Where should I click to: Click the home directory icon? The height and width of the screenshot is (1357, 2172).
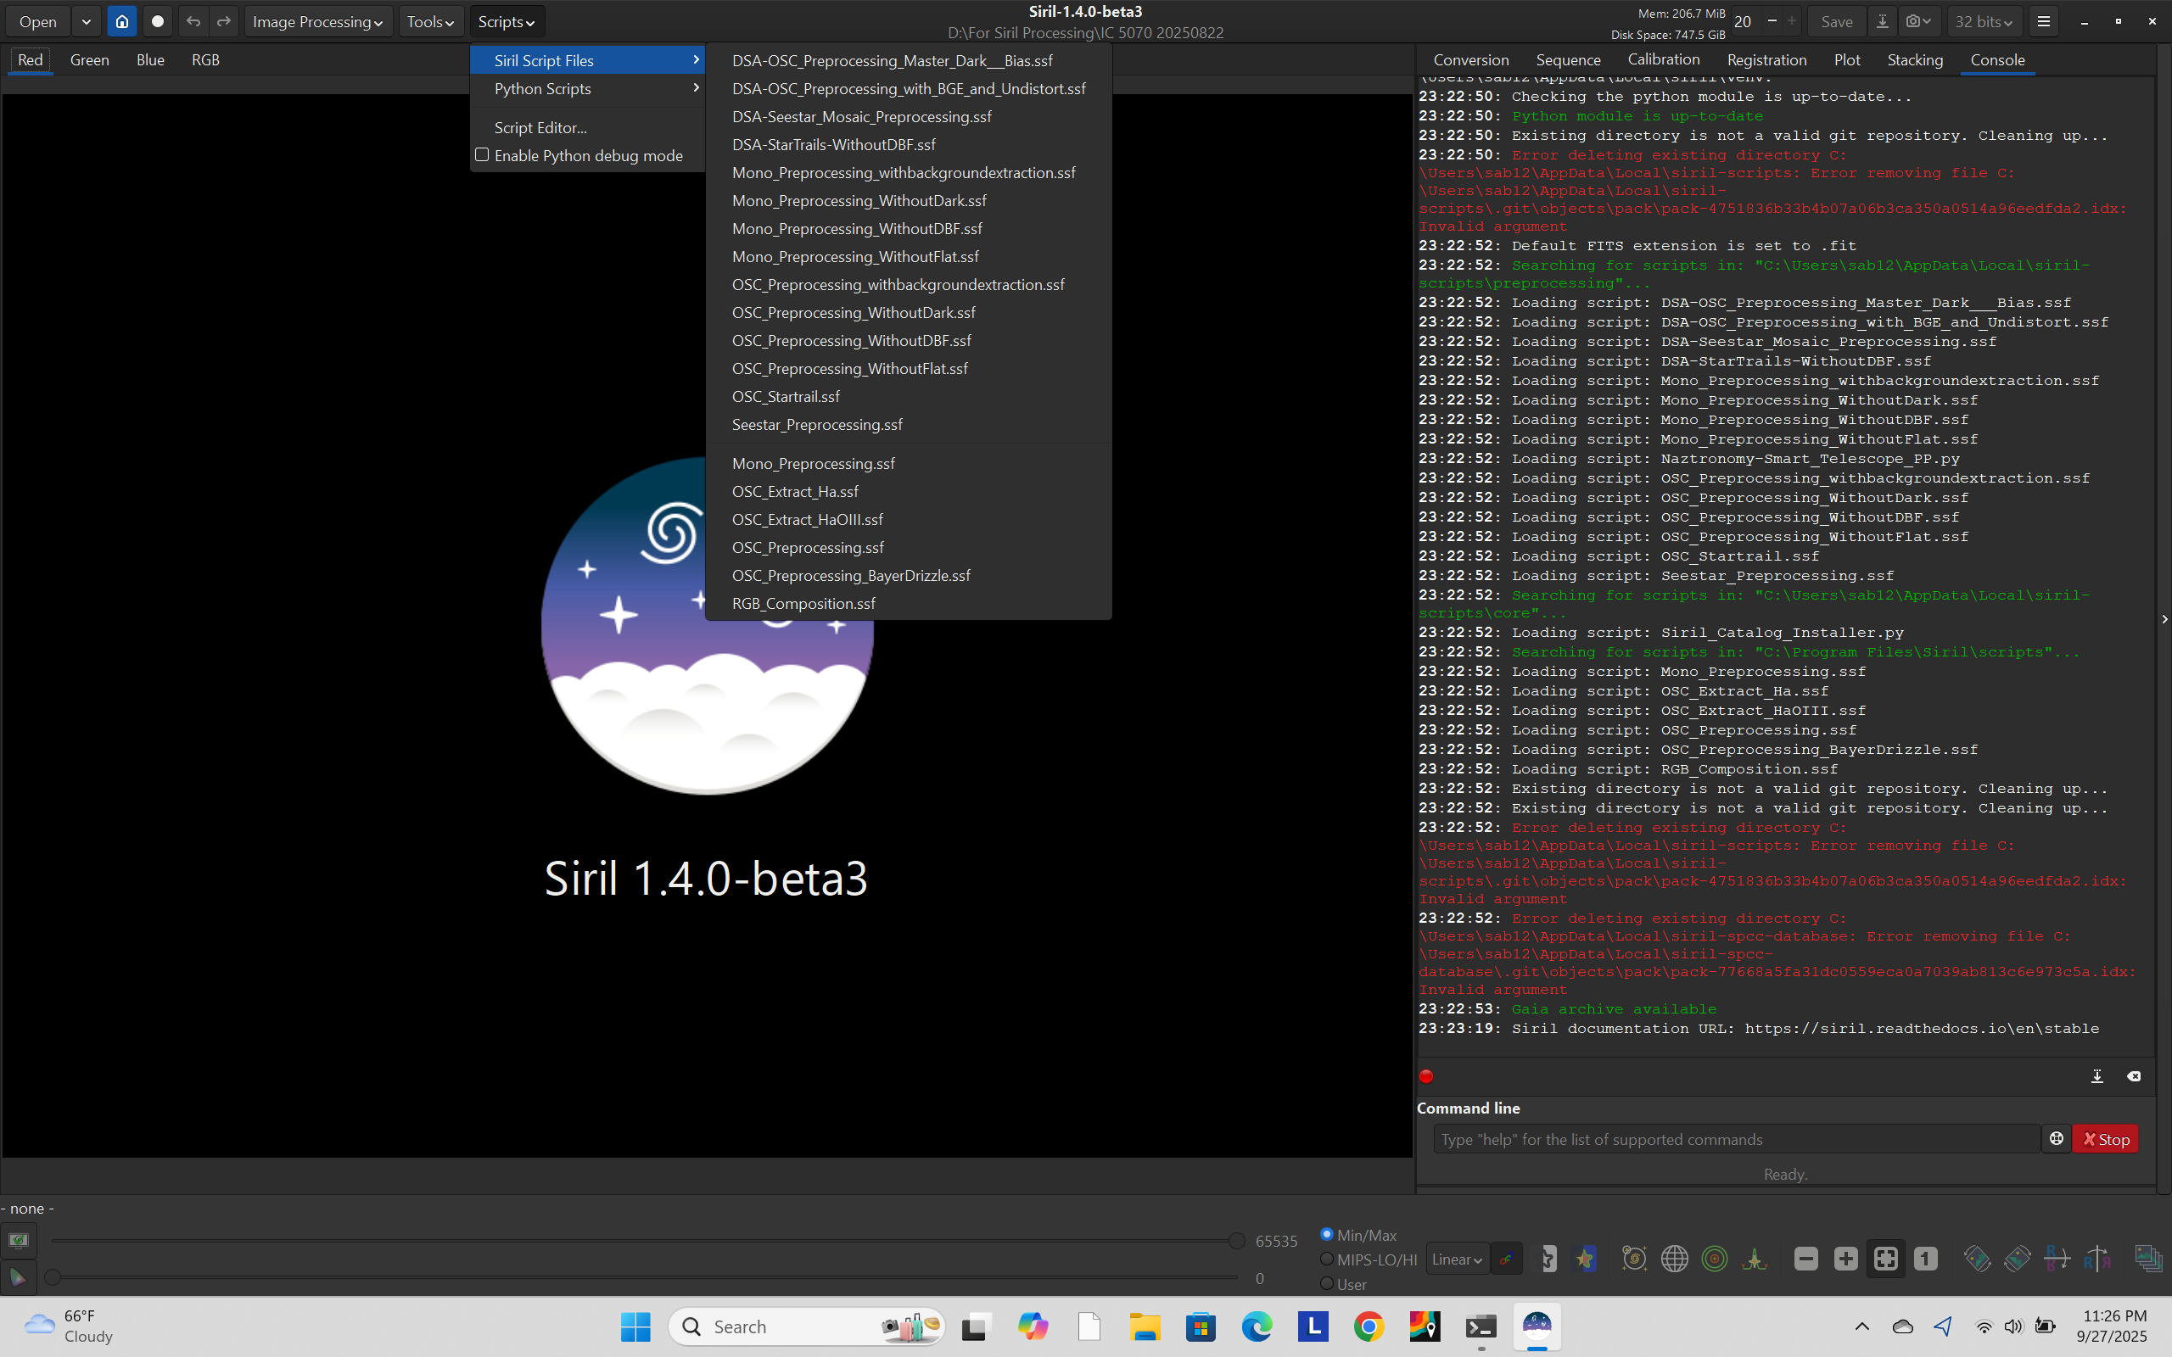tap(122, 21)
